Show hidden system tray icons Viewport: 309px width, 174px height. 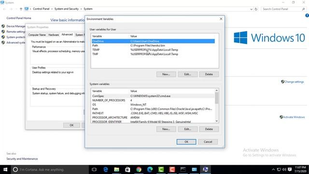click(273, 170)
